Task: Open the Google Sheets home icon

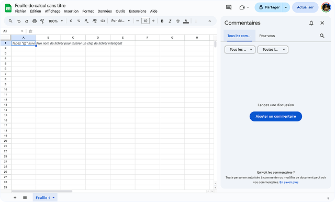Action: click(x=8, y=8)
